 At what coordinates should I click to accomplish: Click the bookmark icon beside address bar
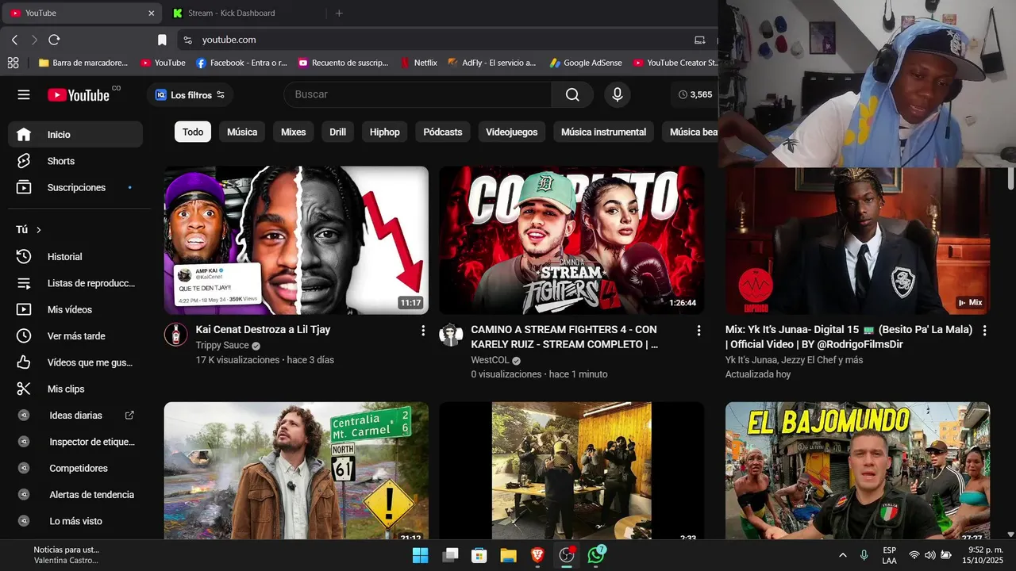tap(162, 40)
